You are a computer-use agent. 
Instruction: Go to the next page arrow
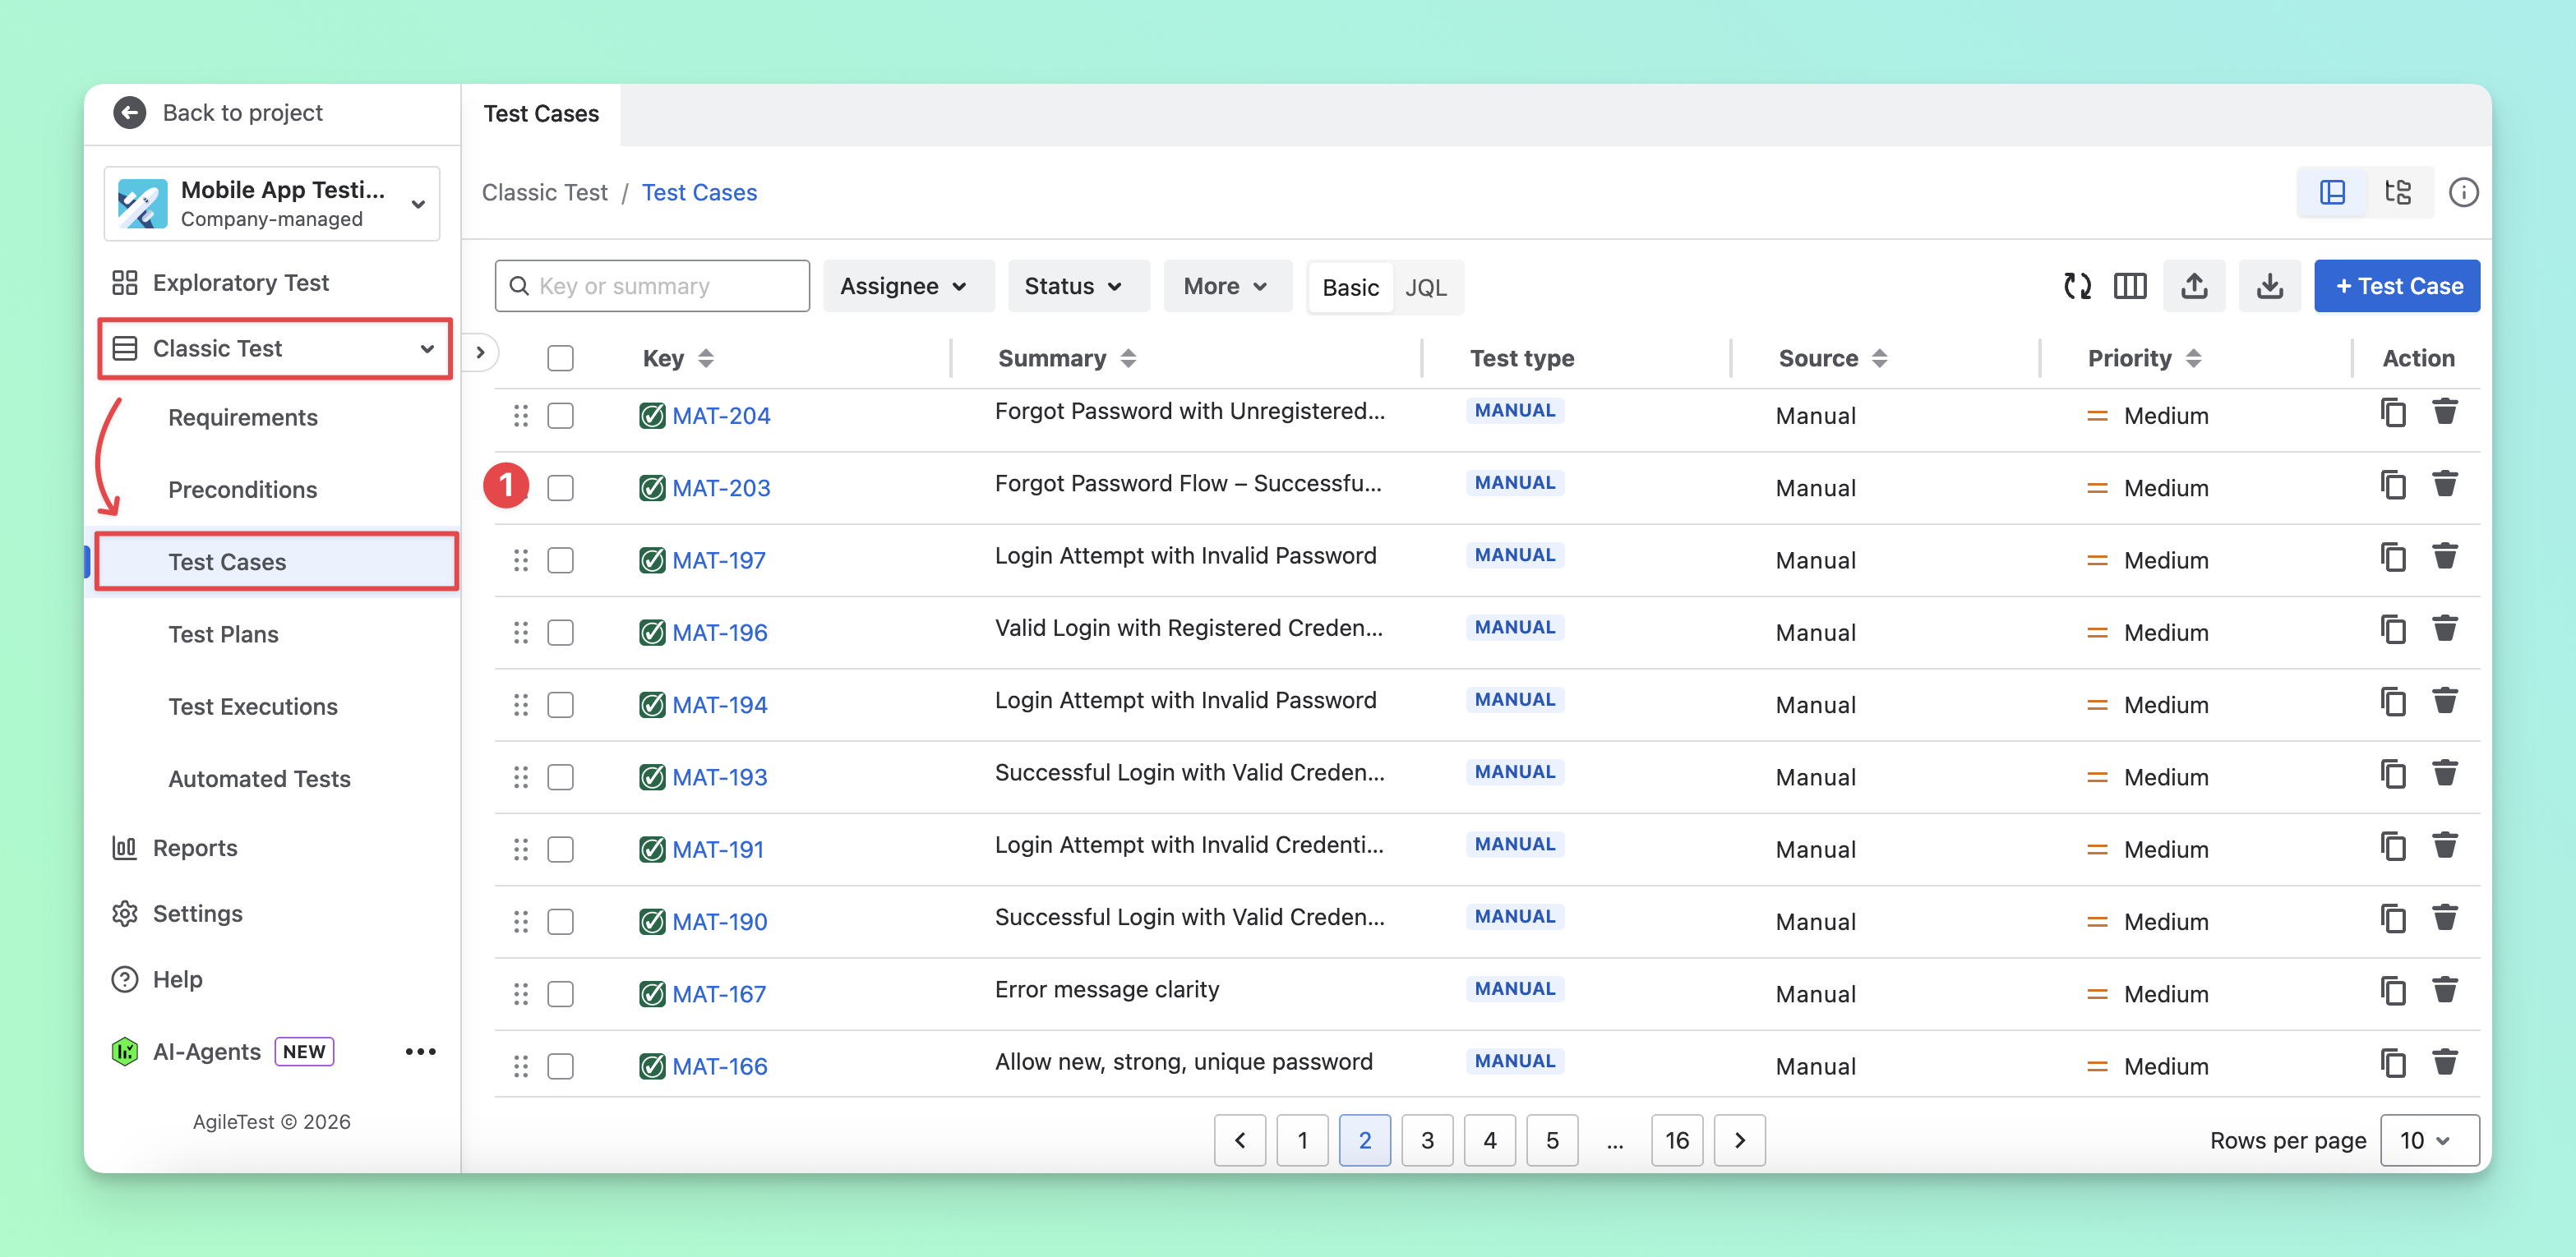point(1739,1140)
